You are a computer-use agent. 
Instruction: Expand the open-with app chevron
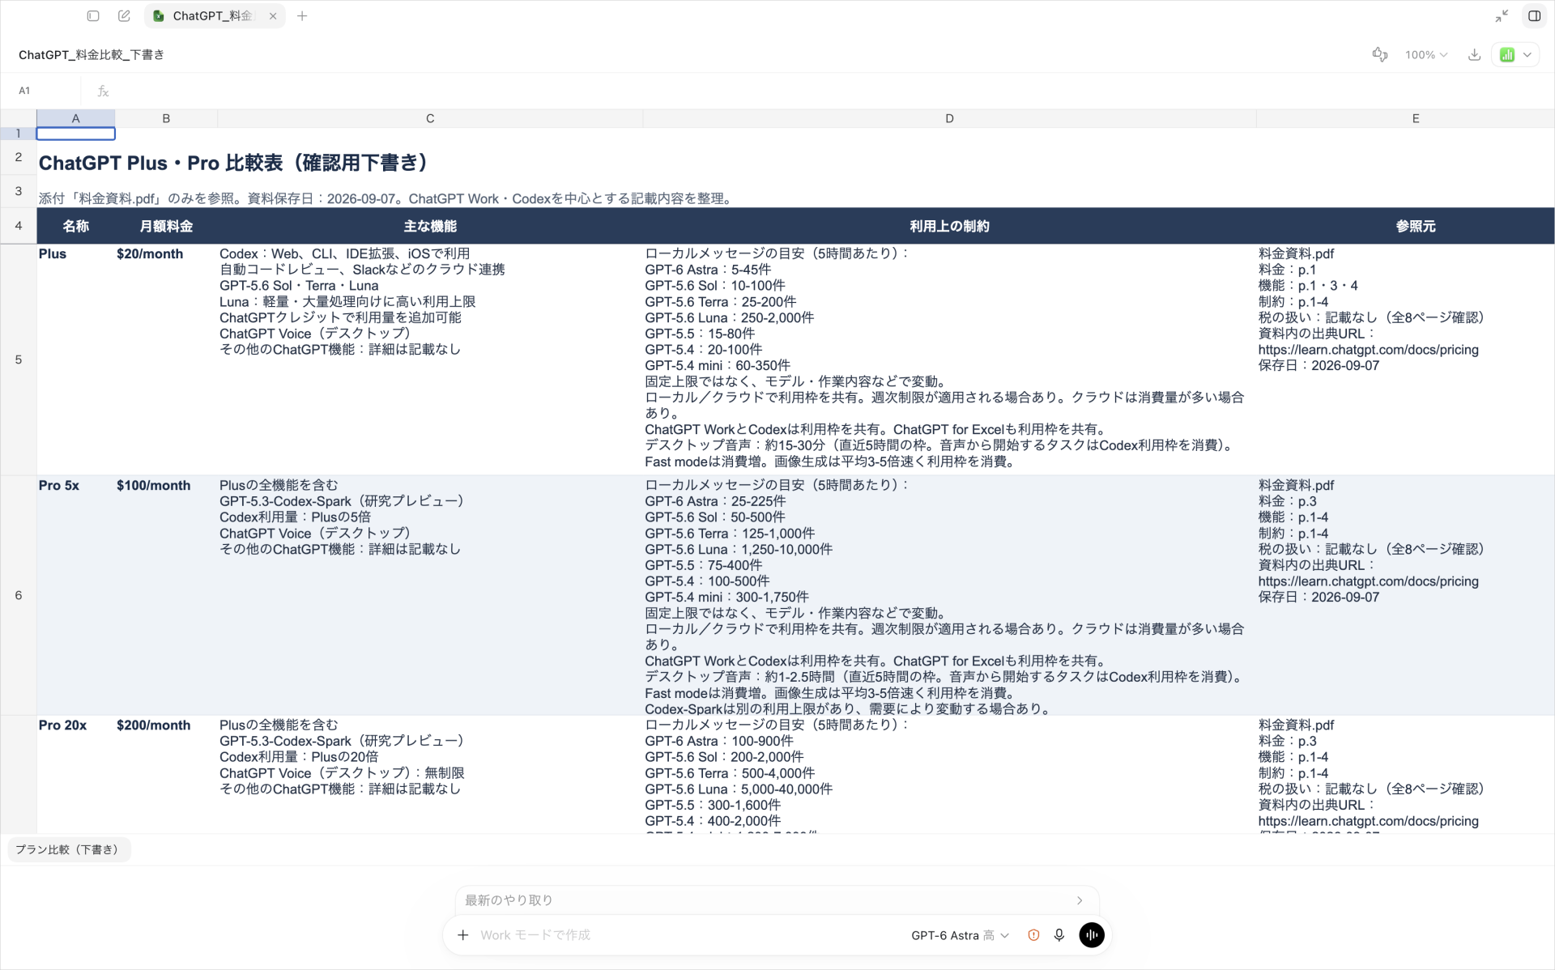pyautogui.click(x=1527, y=54)
